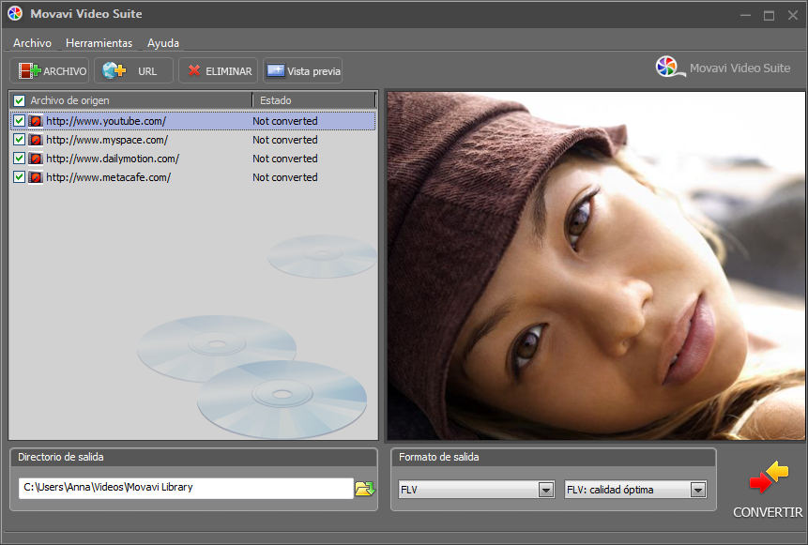Uncheck the metacafe.com row checkbox
The image size is (808, 545).
coord(19,177)
